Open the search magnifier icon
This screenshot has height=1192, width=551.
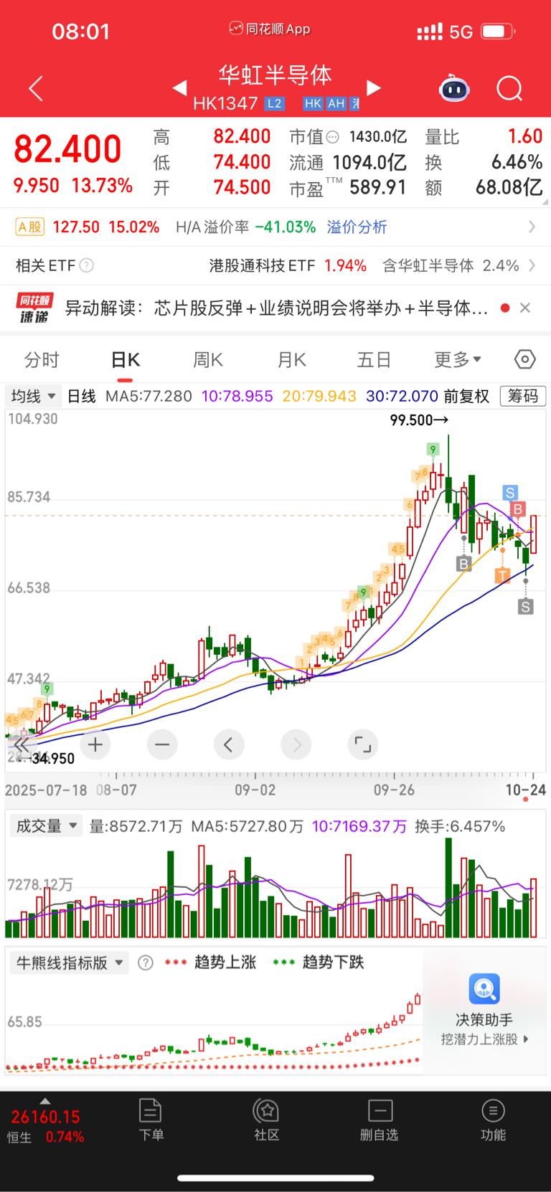(510, 89)
